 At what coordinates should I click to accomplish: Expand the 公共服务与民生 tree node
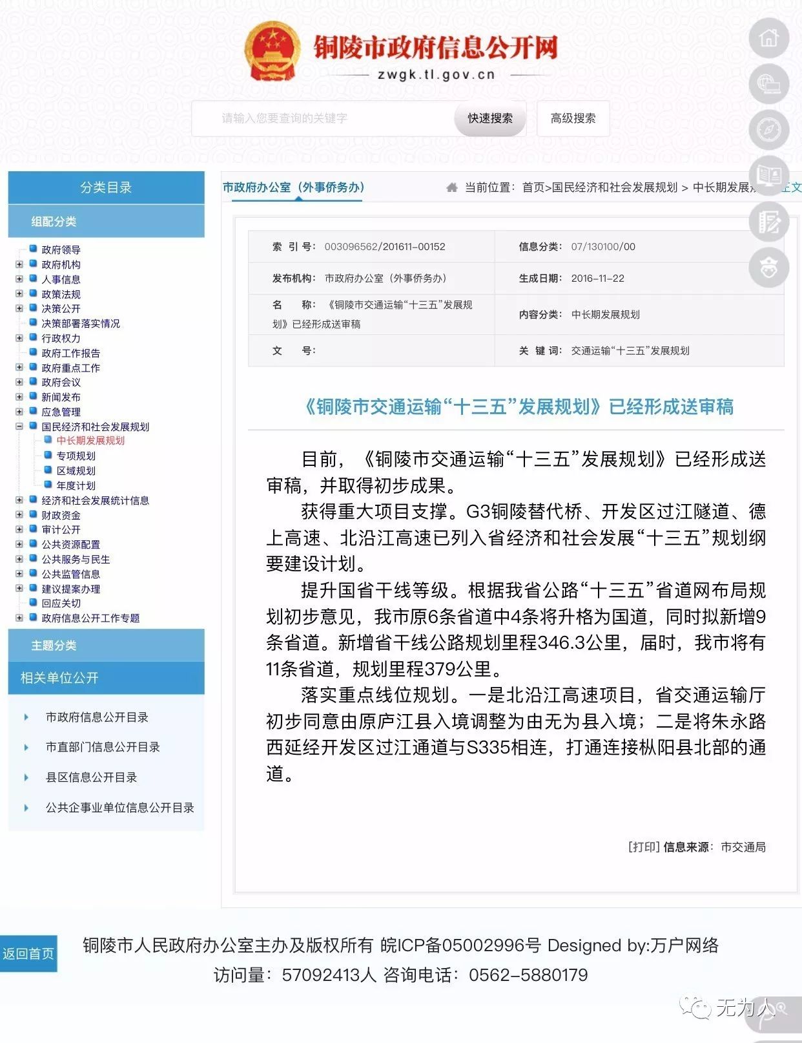click(19, 559)
